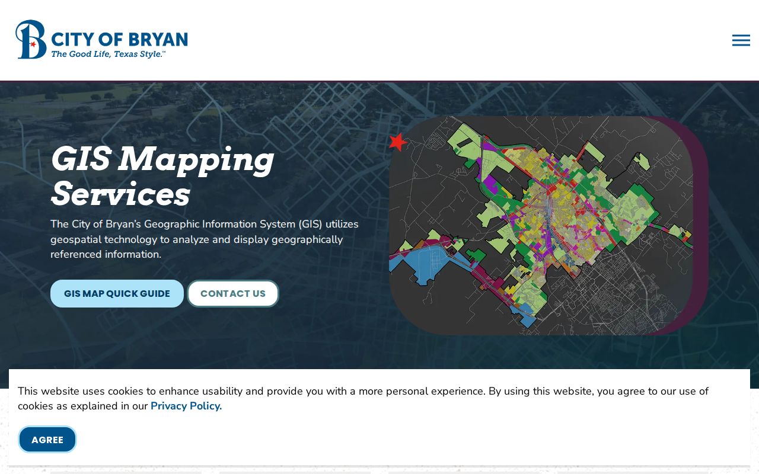
Task: Agree to the cookie notice
Action: (47, 440)
